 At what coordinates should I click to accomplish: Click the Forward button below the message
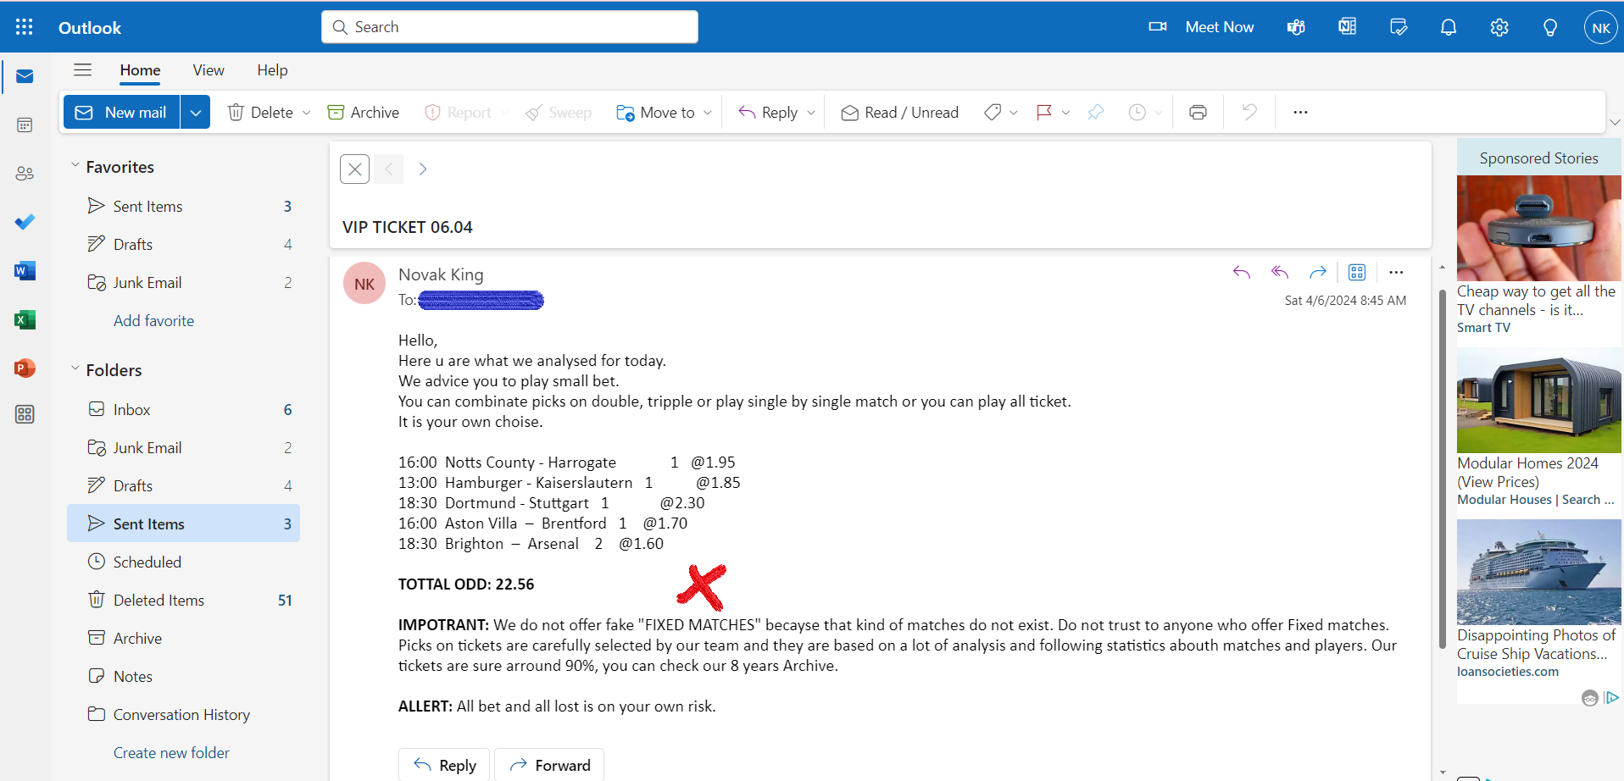(x=549, y=765)
